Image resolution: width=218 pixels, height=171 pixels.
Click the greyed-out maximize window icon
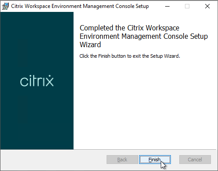click(x=187, y=6)
